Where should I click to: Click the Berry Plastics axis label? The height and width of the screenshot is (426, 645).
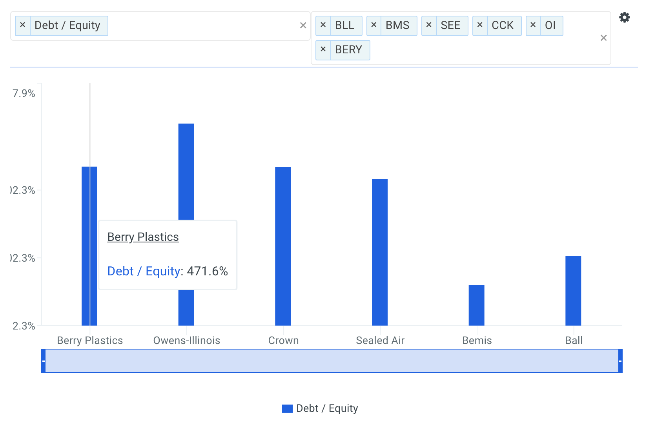90,340
